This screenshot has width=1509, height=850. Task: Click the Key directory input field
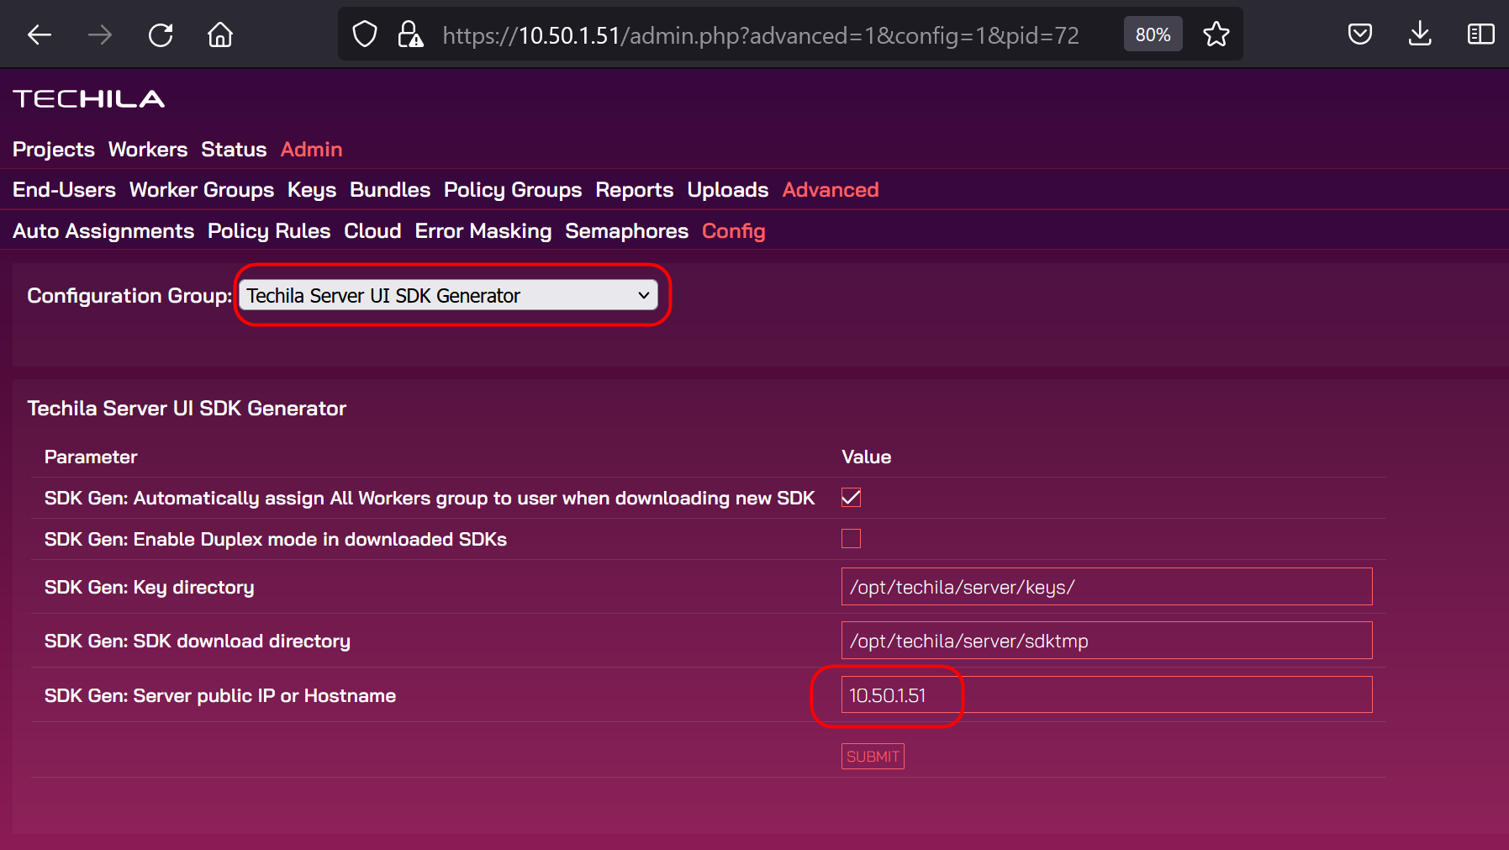pos(1106,587)
